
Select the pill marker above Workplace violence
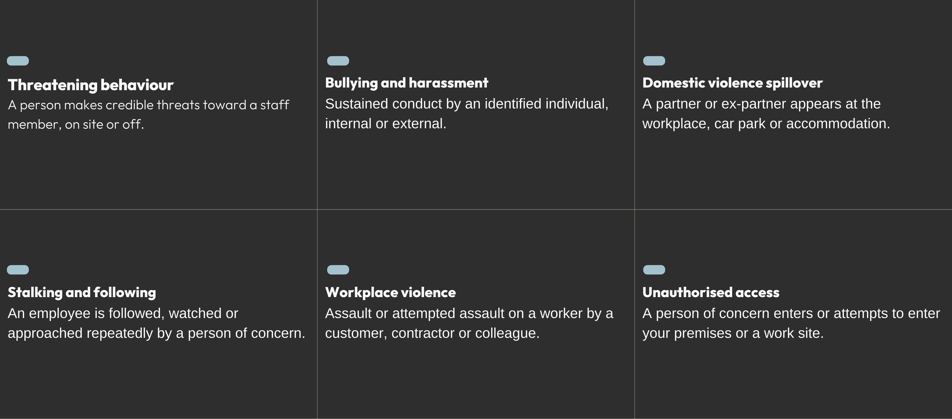click(338, 270)
